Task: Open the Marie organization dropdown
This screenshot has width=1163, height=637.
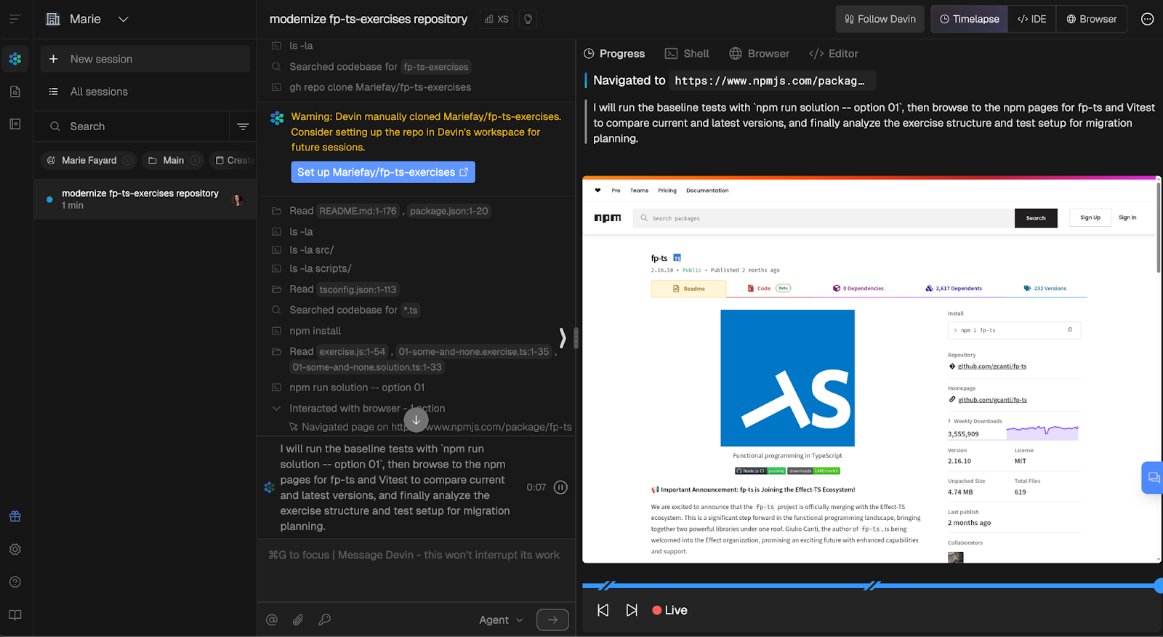Action: pyautogui.click(x=86, y=19)
